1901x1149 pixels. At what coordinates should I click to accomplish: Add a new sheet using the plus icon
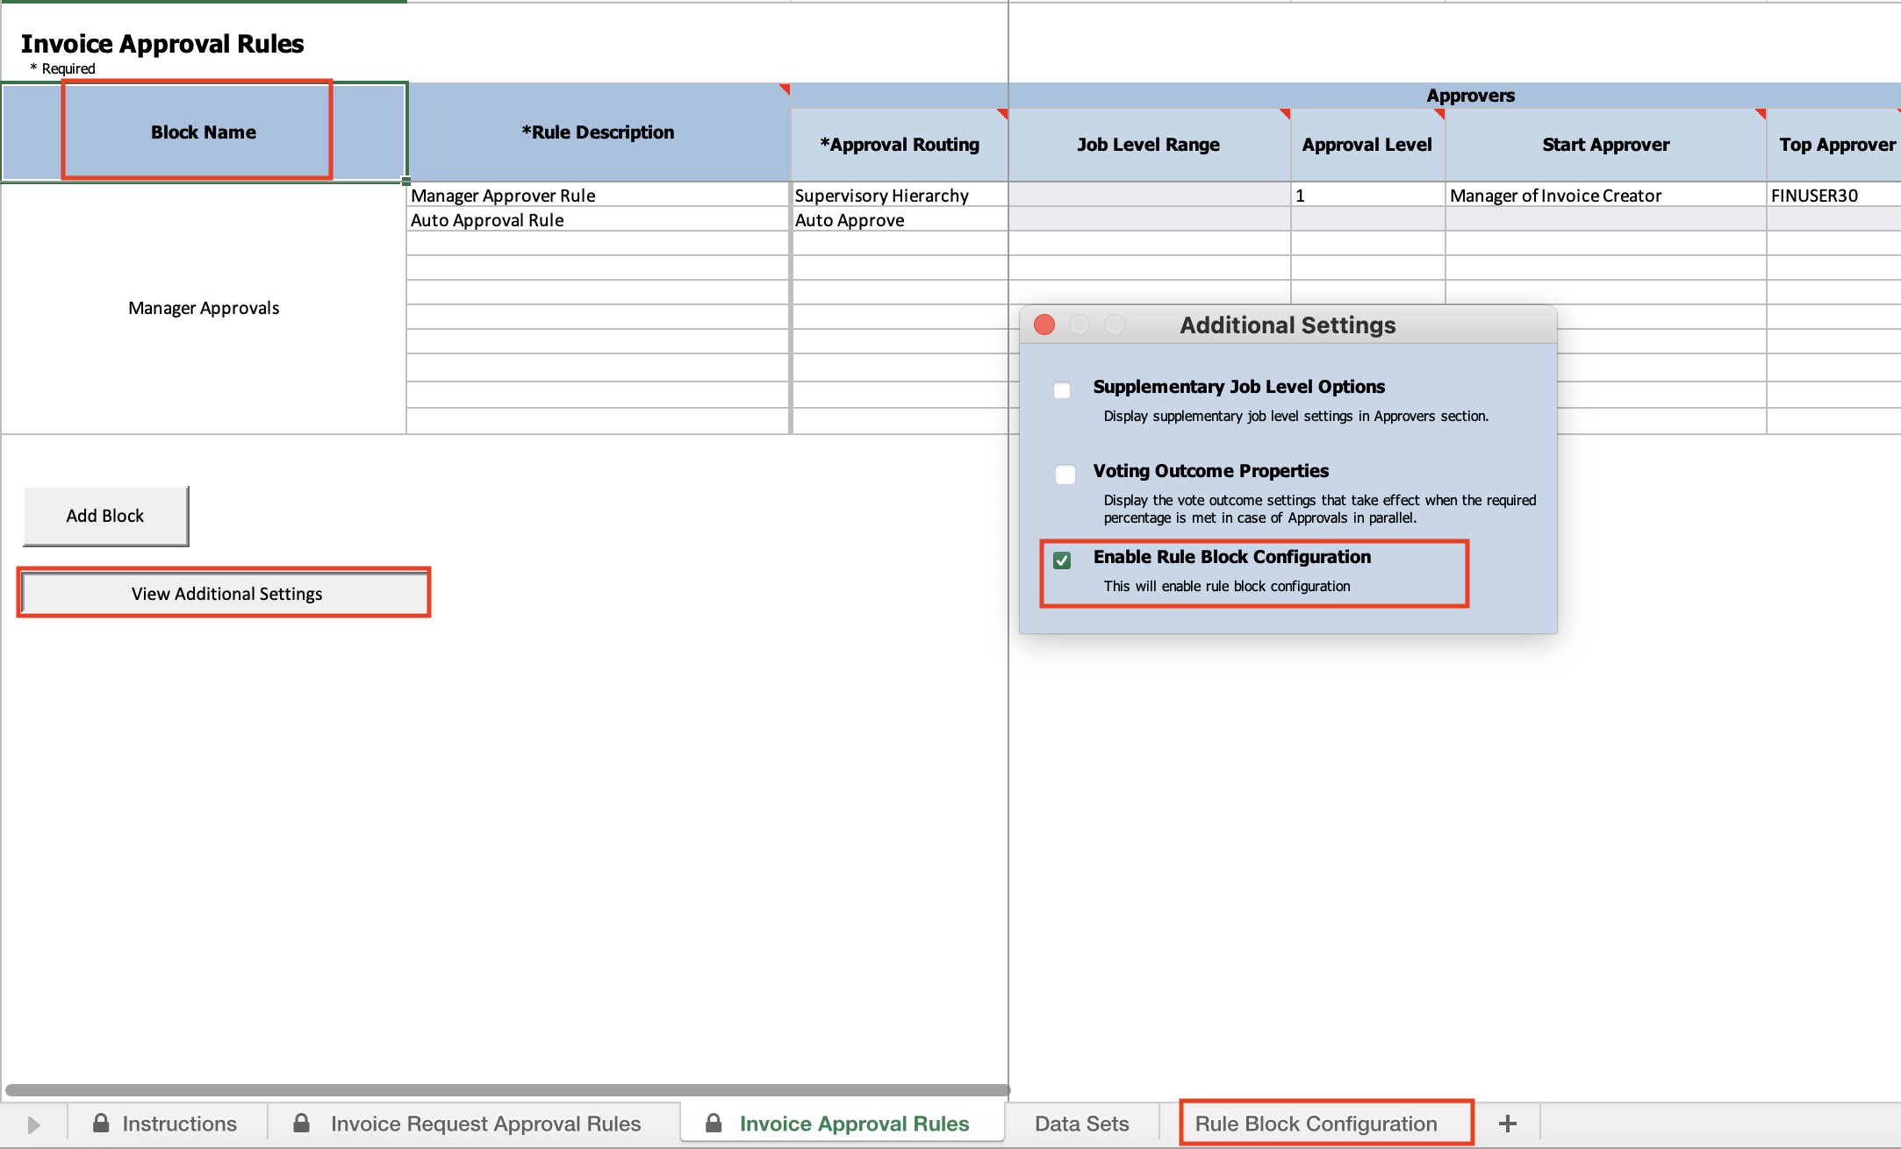[x=1509, y=1124]
